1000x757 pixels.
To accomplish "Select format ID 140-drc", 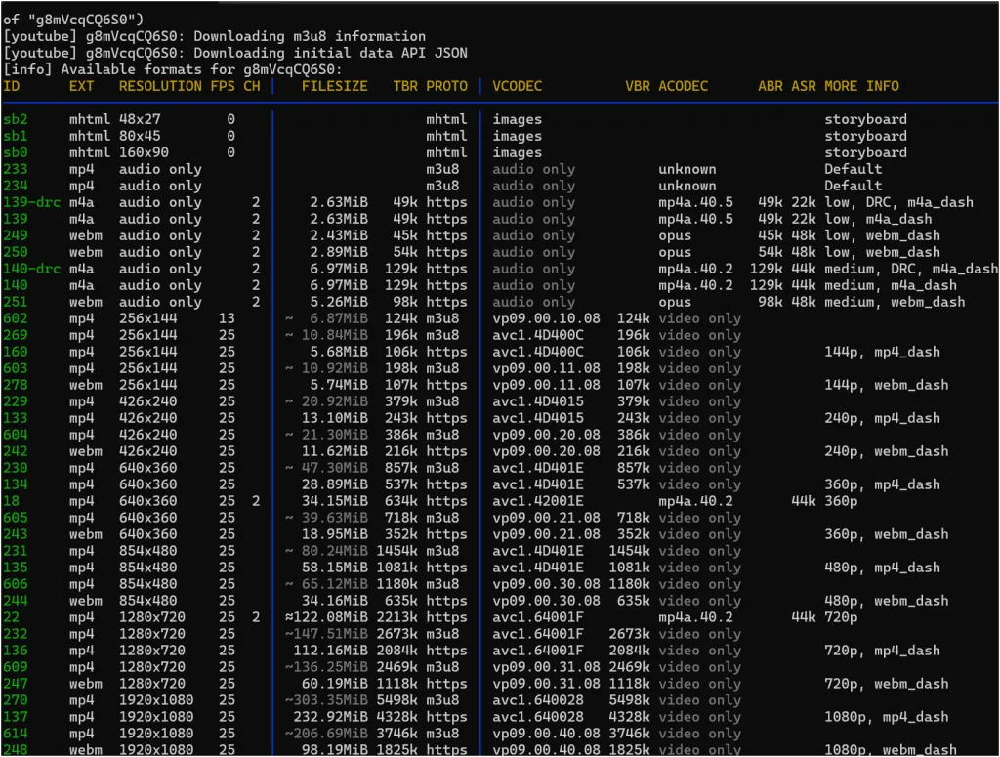I will point(32,269).
